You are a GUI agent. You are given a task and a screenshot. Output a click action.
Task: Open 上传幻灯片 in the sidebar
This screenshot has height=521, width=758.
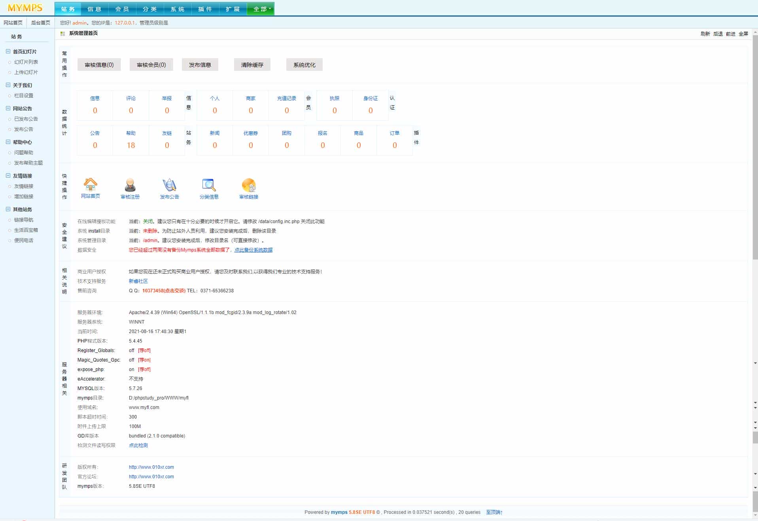tap(26, 72)
